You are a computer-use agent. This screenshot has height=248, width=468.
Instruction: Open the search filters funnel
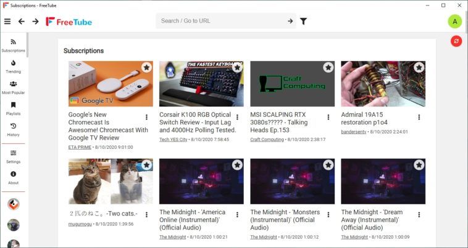pos(304,21)
